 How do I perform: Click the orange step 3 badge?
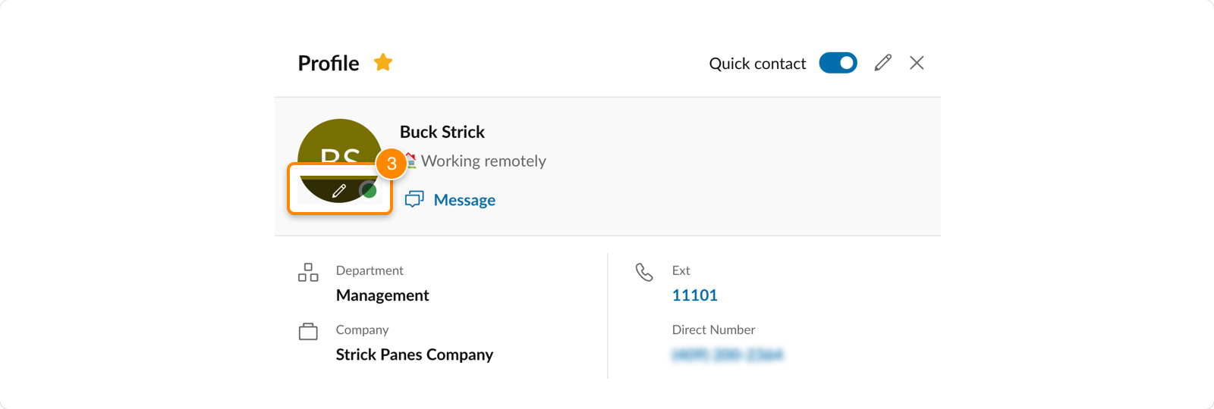coord(392,163)
